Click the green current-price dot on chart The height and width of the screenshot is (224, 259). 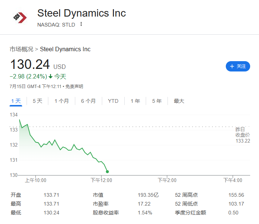click(107, 172)
